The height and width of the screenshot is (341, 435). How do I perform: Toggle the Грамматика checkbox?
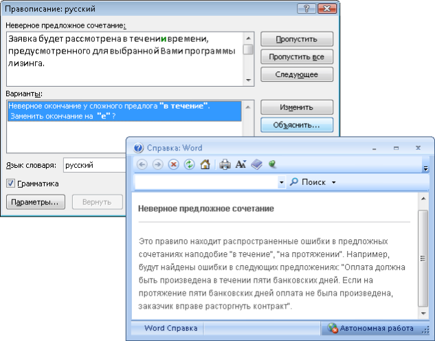(10, 184)
